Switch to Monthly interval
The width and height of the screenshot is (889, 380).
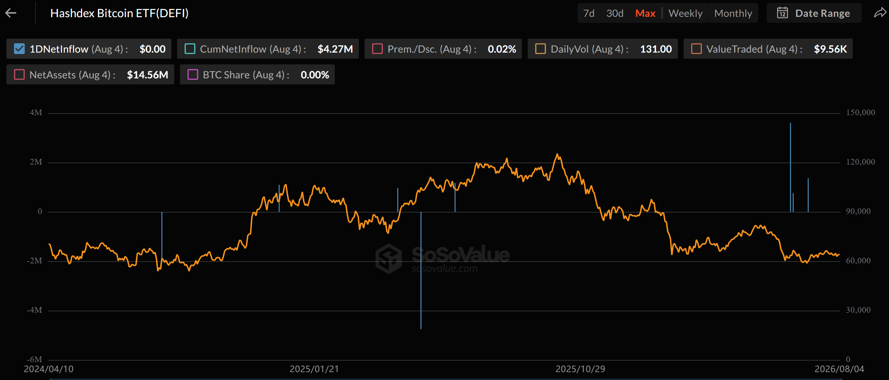click(733, 13)
